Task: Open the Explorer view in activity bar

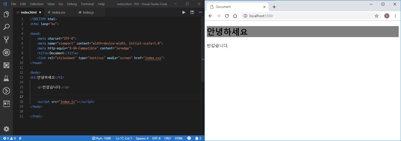Action: tap(6, 14)
